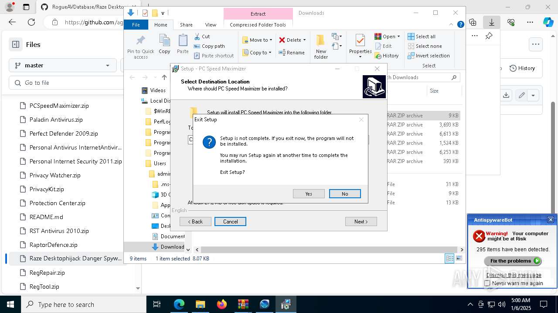Open Paladin Antivirus.zip in the GitHub list
The height and width of the screenshot is (313, 558).
[x=56, y=120]
